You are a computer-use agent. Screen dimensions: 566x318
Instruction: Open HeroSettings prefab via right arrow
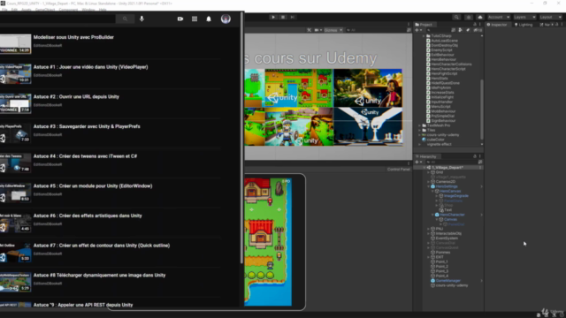click(481, 186)
